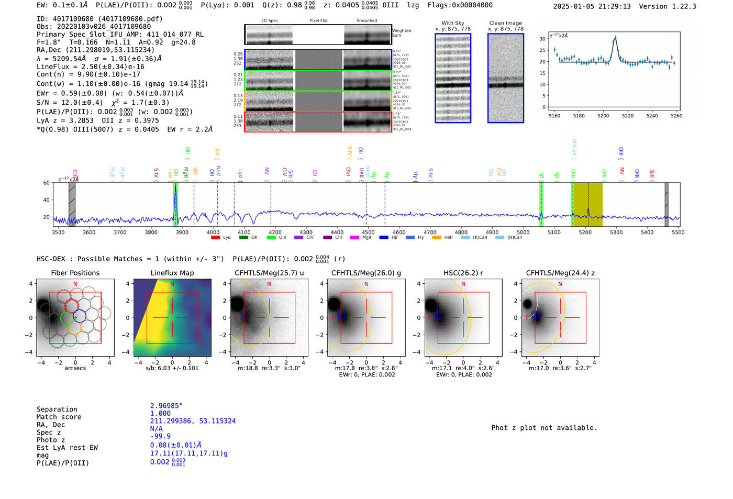Click the (K)CaII legend swatch

click(x=465, y=238)
